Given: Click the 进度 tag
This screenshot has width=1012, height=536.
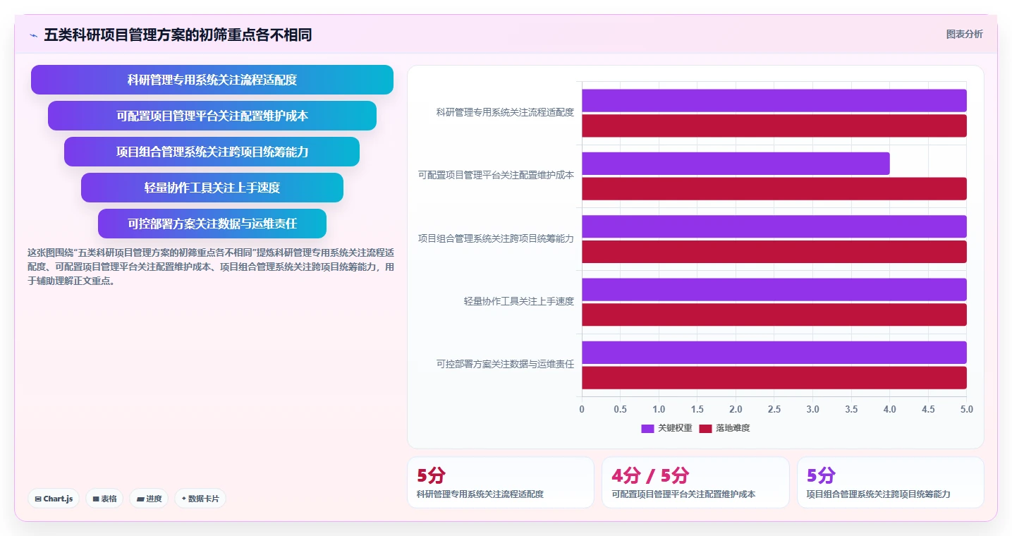Looking at the screenshot, I should 149,499.
